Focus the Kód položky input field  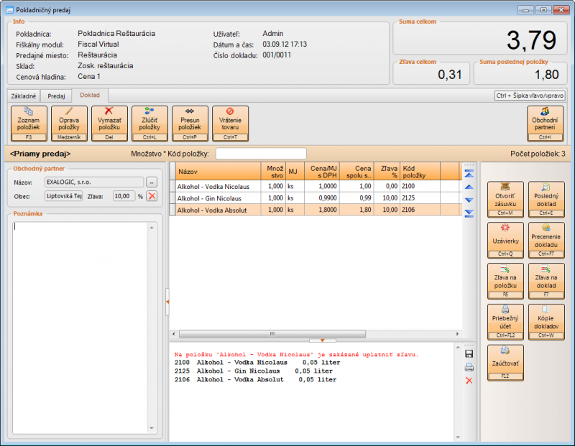tap(261, 154)
